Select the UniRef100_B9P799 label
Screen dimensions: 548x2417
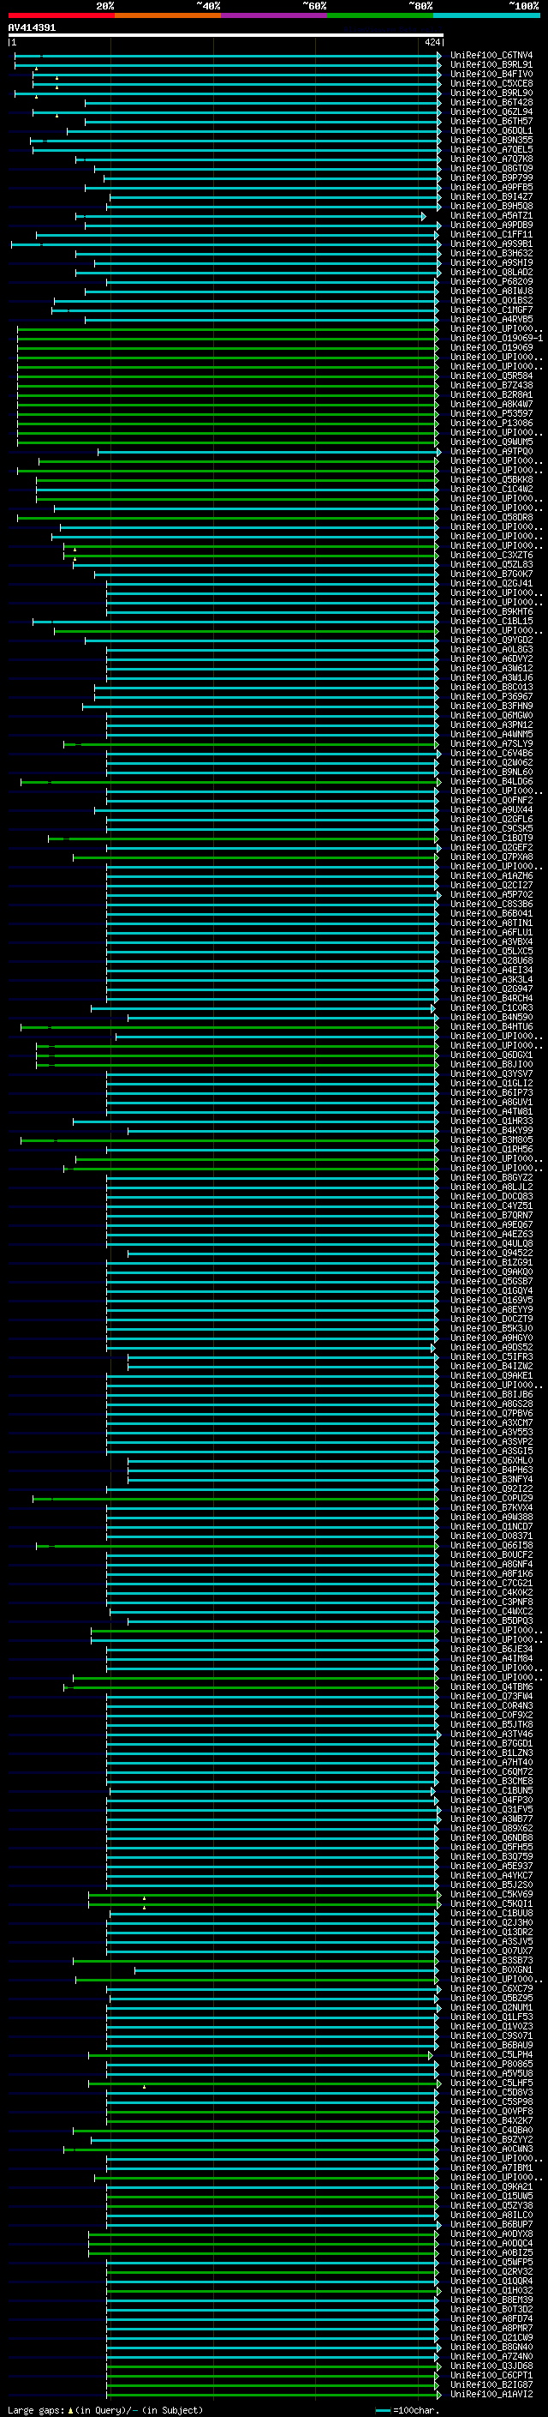(491, 178)
